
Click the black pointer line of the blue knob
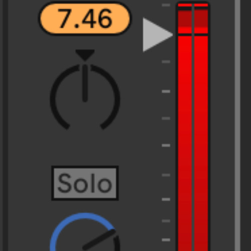point(99,239)
